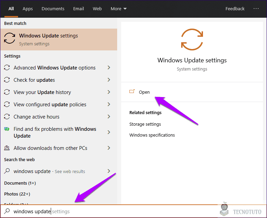Expand the Change active hours chevron
Image resolution: width=267 pixels, height=218 pixels.
(109, 116)
